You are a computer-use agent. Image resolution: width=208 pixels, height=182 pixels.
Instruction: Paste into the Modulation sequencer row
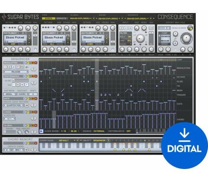click(28, 63)
